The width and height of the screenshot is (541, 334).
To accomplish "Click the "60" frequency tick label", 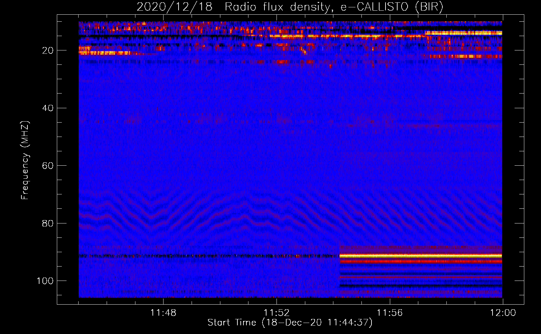I will 48,166.
